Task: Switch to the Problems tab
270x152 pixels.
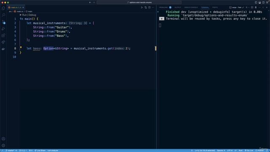Action: click(165, 8)
